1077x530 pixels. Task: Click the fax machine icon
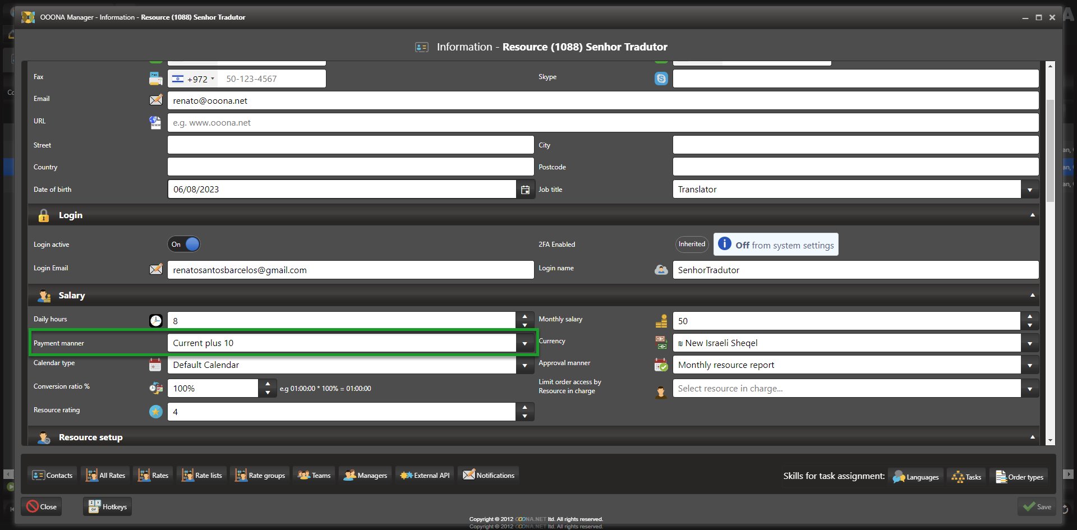pyautogui.click(x=156, y=79)
